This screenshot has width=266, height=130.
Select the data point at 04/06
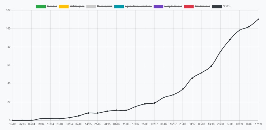point(117,110)
